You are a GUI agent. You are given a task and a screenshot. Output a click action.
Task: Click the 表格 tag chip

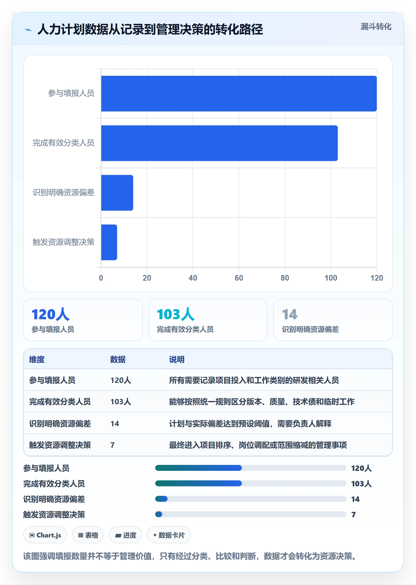tap(88, 535)
